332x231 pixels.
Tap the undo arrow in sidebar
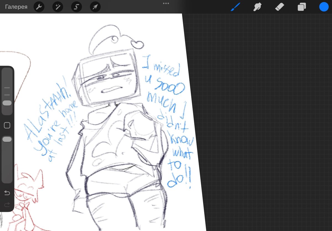pyautogui.click(x=7, y=193)
